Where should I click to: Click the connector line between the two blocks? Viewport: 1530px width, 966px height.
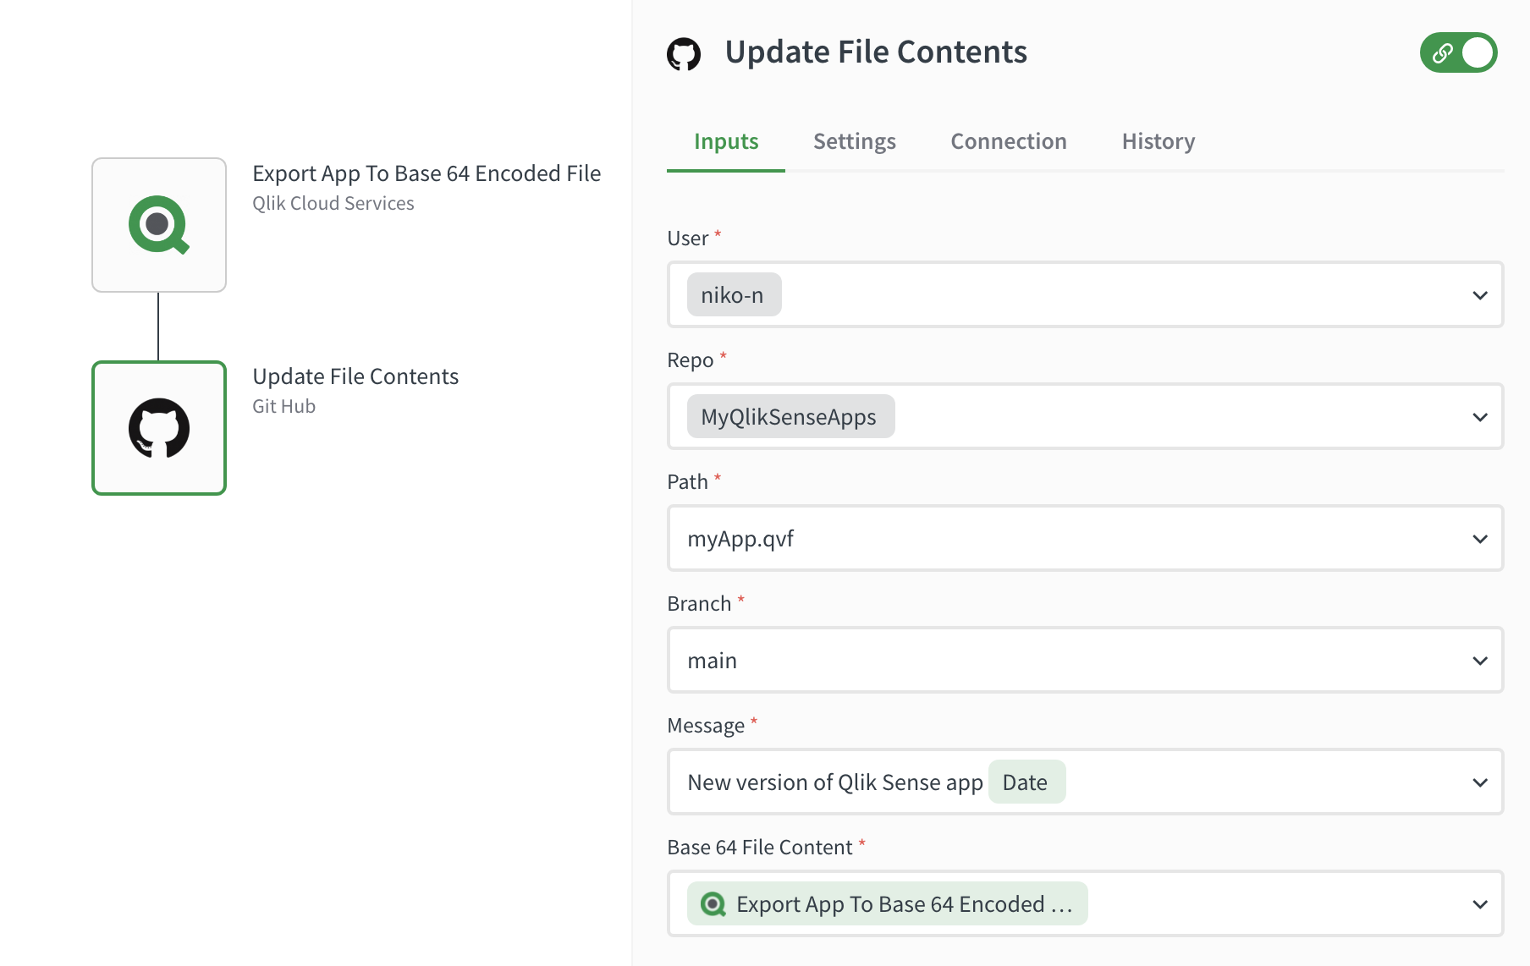tap(159, 326)
